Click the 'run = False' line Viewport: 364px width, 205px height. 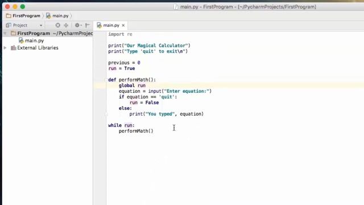(144, 102)
